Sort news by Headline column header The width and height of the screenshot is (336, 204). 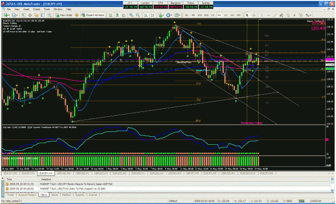[184, 179]
